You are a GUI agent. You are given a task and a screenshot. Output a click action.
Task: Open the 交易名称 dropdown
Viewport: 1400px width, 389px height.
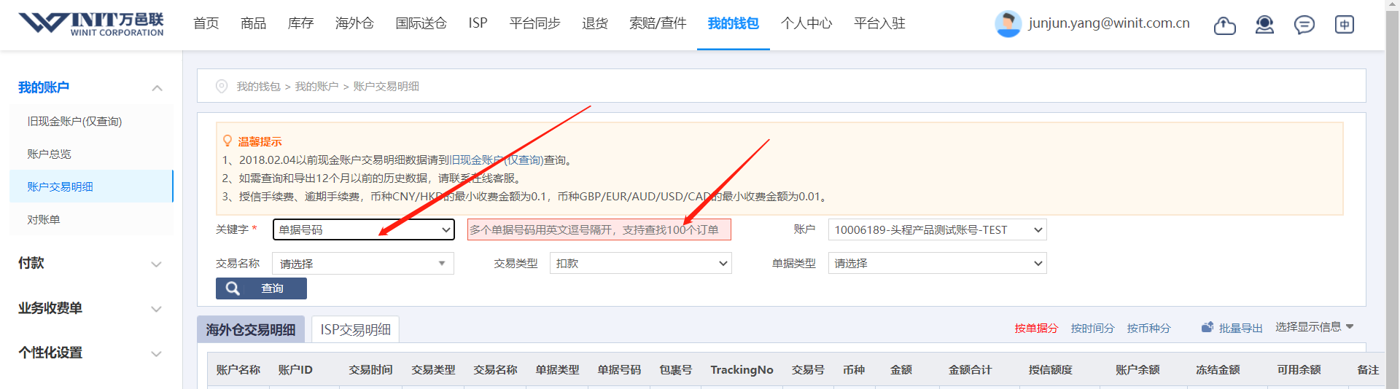click(x=363, y=263)
